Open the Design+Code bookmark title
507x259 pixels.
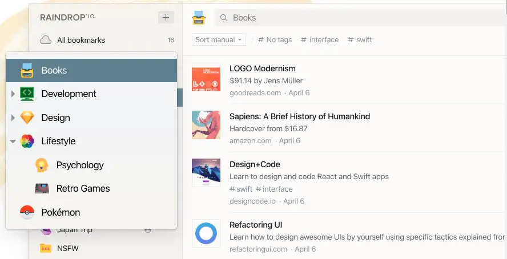(x=255, y=164)
